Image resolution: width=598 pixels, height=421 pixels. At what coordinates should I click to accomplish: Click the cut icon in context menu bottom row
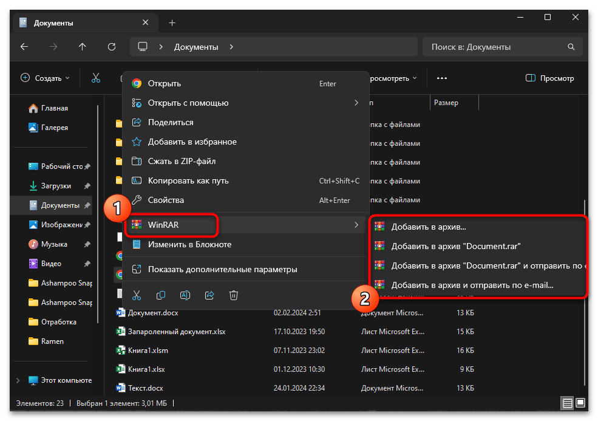click(137, 295)
